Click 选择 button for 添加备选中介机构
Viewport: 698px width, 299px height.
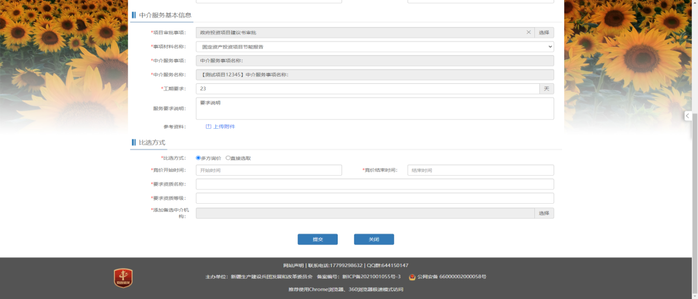[x=544, y=213]
